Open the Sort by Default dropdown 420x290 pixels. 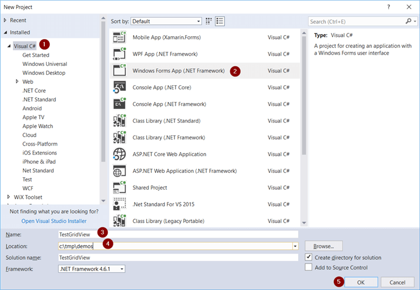point(166,21)
